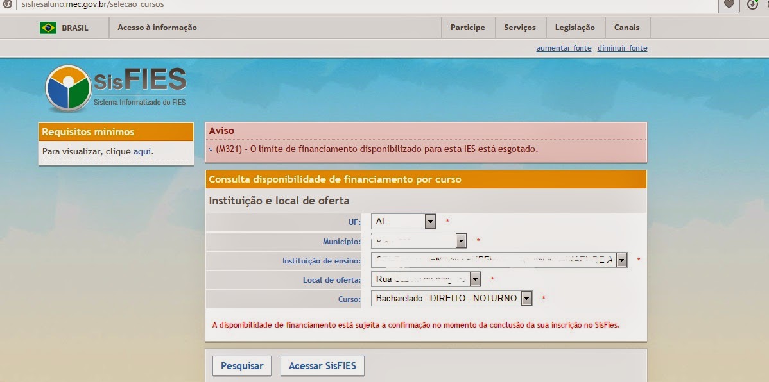The image size is (769, 382).
Task: Click the Requisitos mínimos panel header
Action: tap(116, 132)
